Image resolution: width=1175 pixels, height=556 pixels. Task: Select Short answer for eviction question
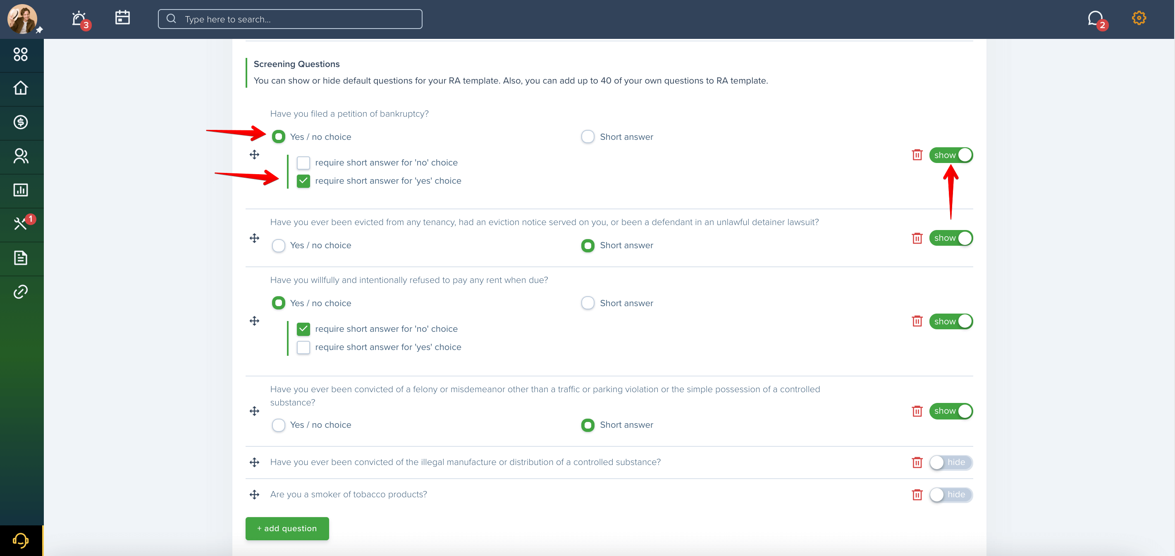pos(587,246)
